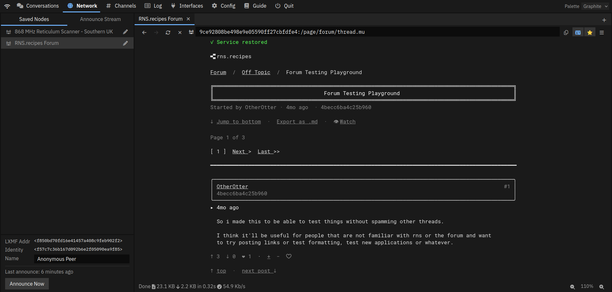The width and height of the screenshot is (612, 292).
Task: Open the Off Topic breadcrumb link
Action: coord(256,73)
